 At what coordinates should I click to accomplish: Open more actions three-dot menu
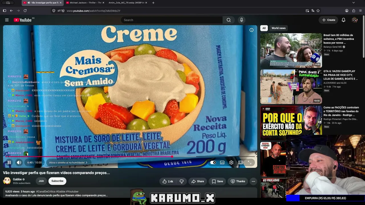pos(253,181)
